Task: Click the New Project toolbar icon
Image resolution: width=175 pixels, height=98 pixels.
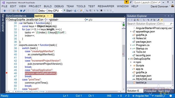Action: pyautogui.click(x=13, y=11)
